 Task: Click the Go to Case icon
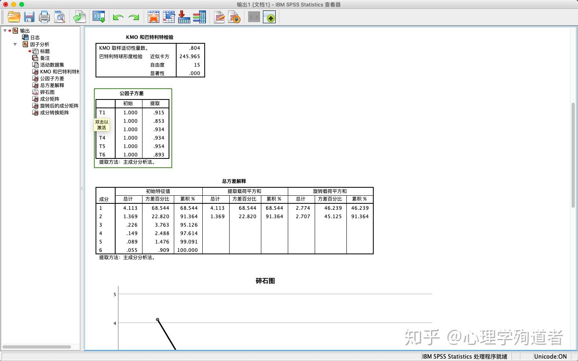click(169, 17)
